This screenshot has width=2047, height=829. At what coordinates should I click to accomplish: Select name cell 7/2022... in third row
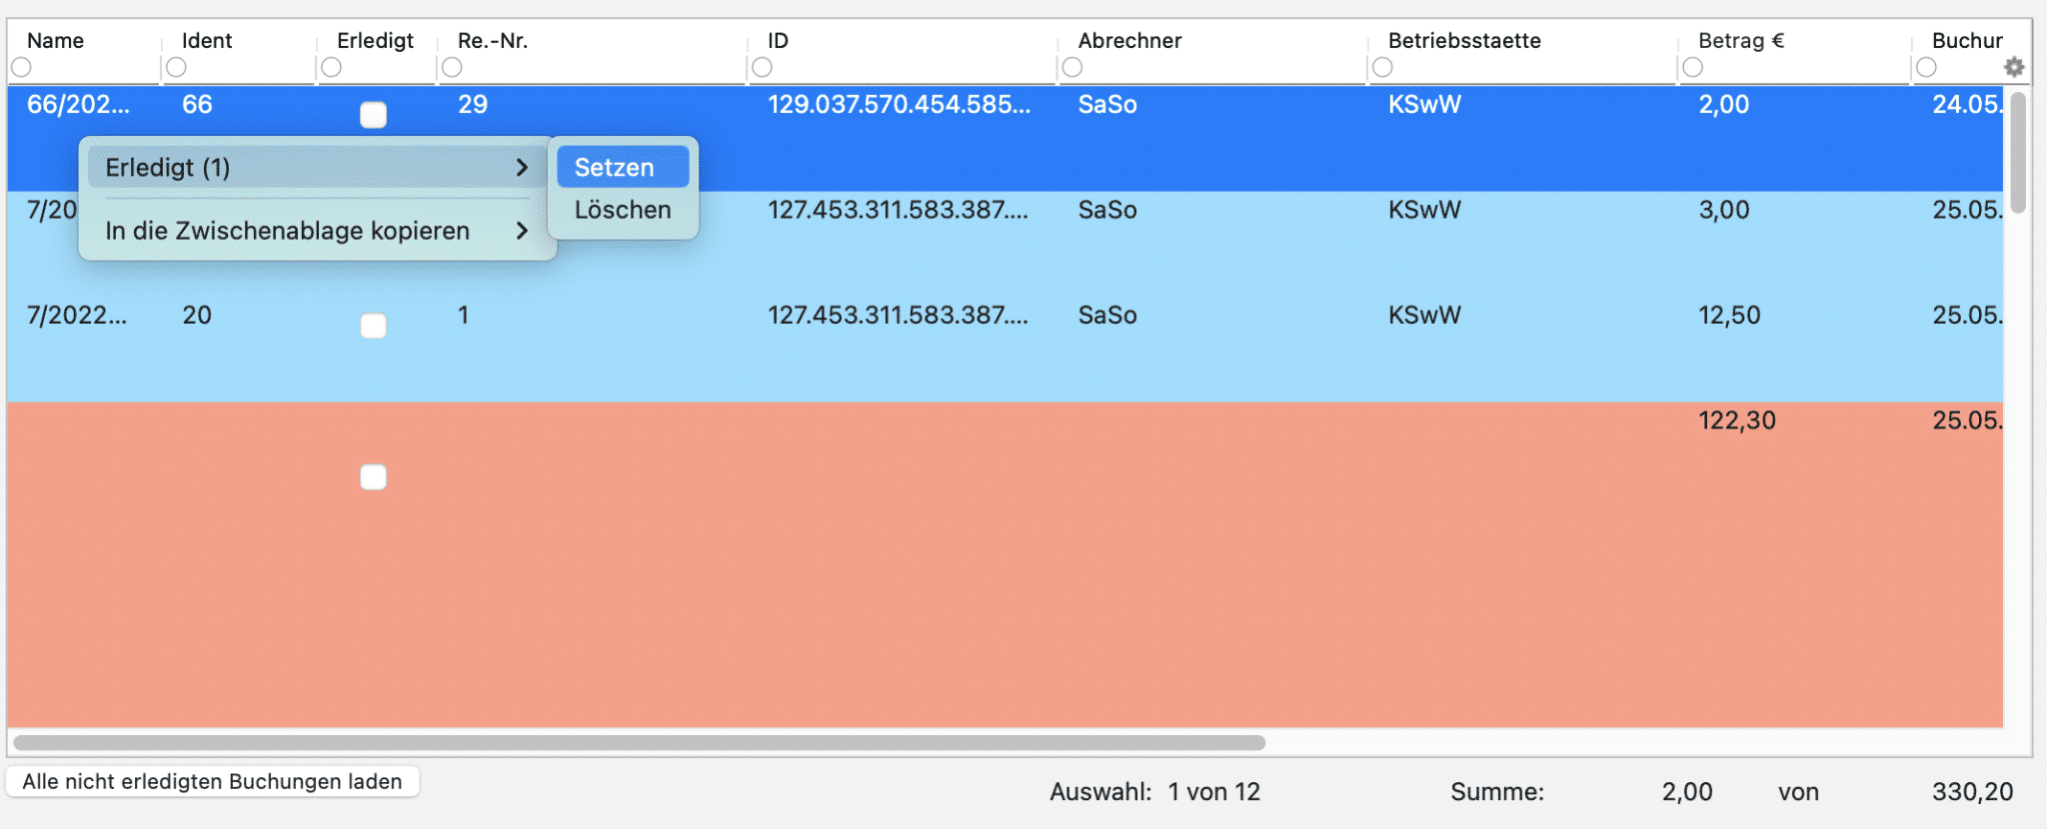(x=77, y=316)
